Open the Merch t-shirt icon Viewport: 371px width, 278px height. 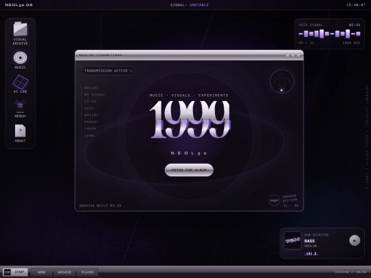click(20, 106)
